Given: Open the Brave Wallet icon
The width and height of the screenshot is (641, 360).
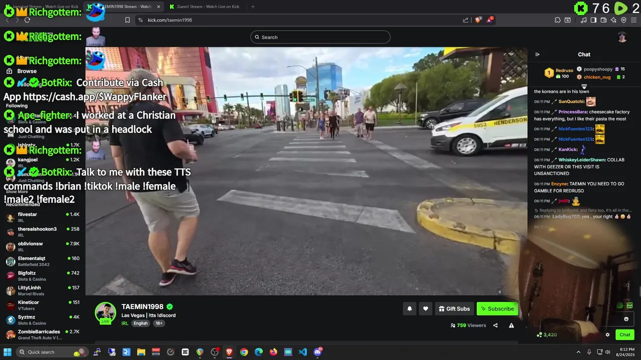Looking at the screenshot, I should [x=603, y=20].
